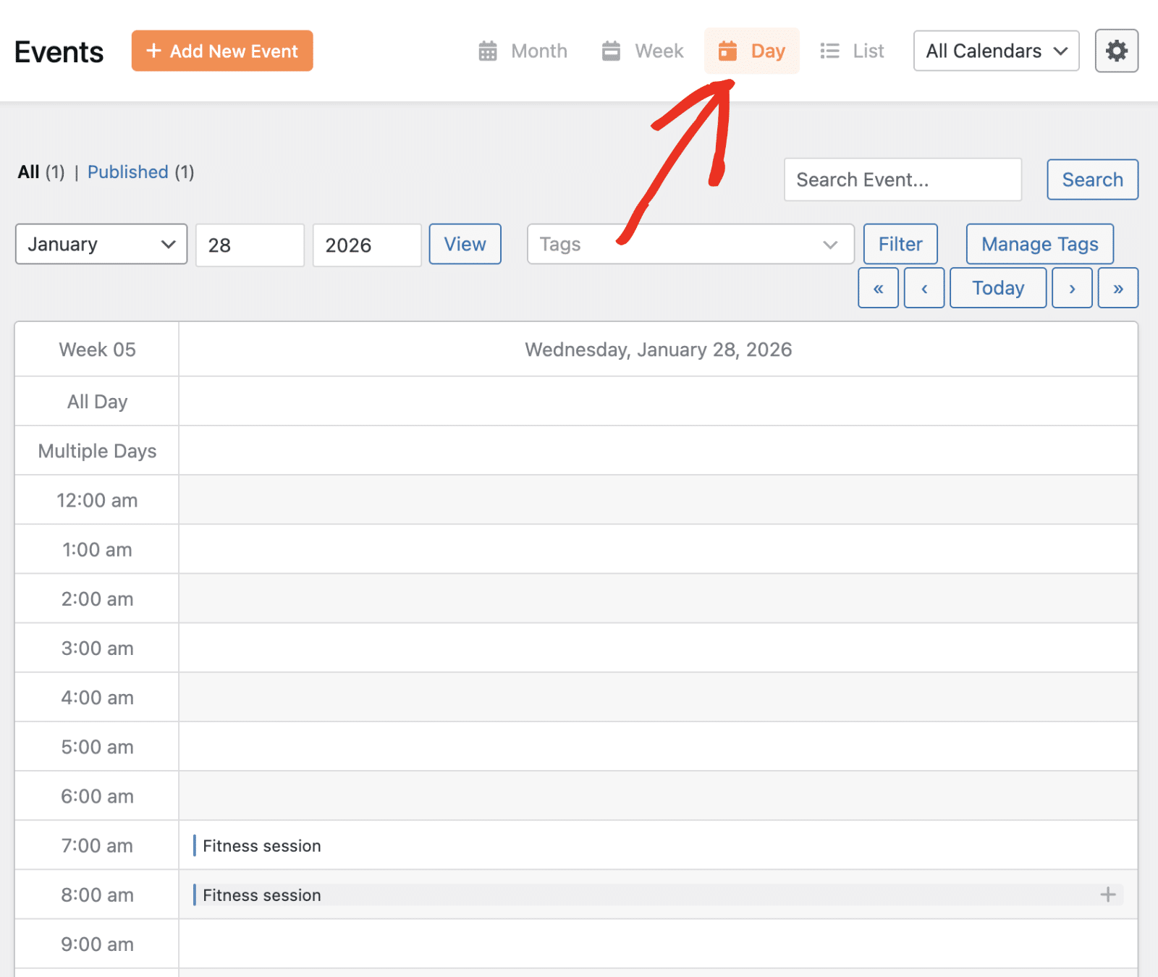Jump forward with the double-right arrow

click(1117, 288)
